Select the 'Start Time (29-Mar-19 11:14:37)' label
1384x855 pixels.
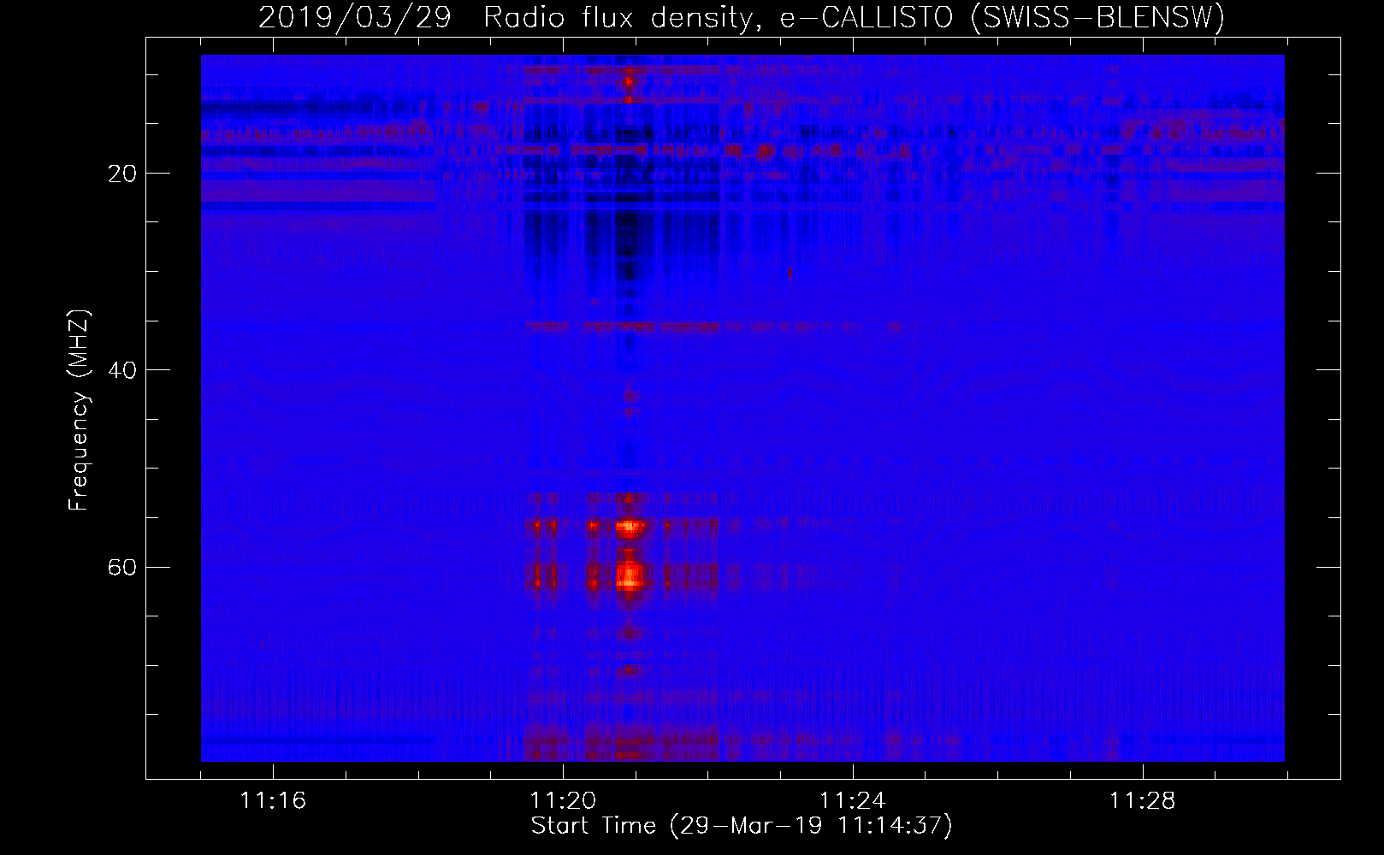(742, 826)
